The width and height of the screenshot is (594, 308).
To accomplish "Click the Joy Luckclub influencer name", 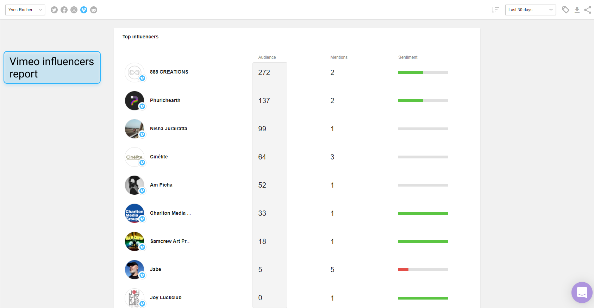I will [x=166, y=297].
